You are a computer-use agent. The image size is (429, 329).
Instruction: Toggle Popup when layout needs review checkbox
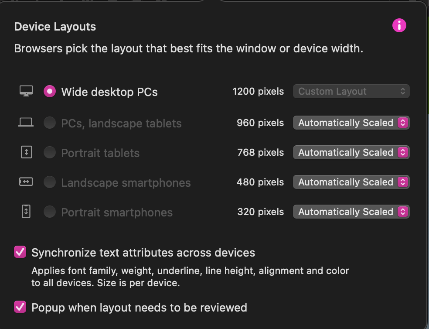(20, 307)
